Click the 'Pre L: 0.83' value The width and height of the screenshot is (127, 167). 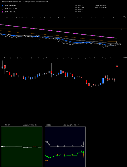pos(79,10)
